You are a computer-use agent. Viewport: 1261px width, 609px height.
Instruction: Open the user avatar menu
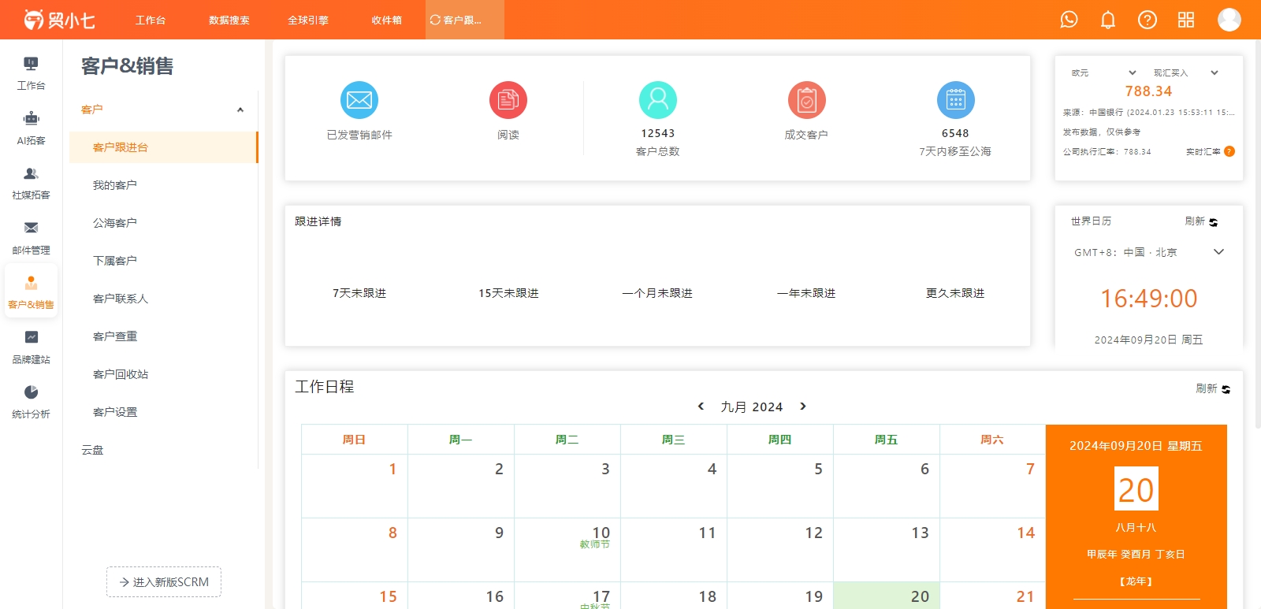click(x=1229, y=20)
